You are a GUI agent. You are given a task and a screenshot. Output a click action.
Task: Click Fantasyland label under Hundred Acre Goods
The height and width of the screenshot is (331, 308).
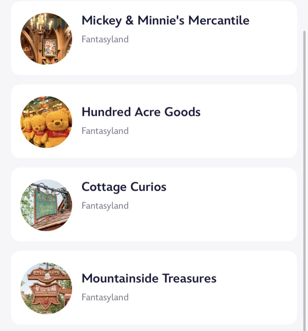point(105,131)
